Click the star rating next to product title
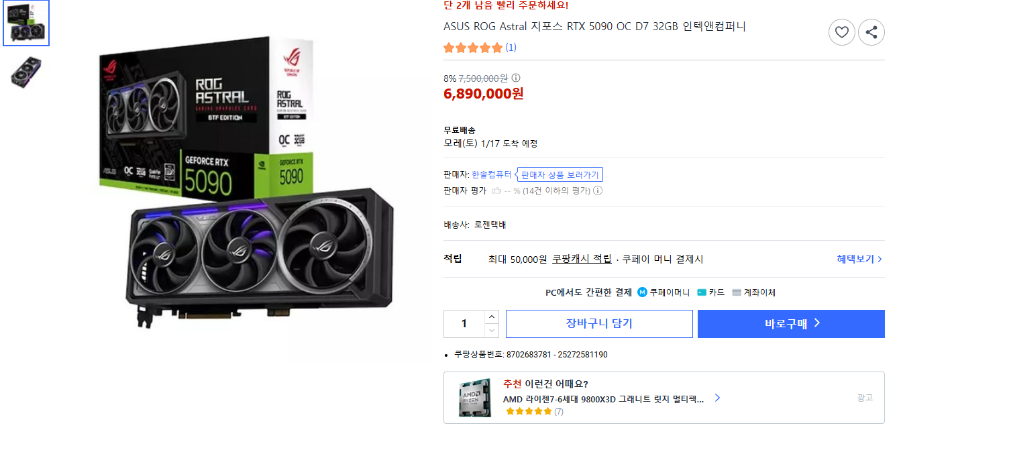Image resolution: width=1009 pixels, height=452 pixels. [x=472, y=48]
